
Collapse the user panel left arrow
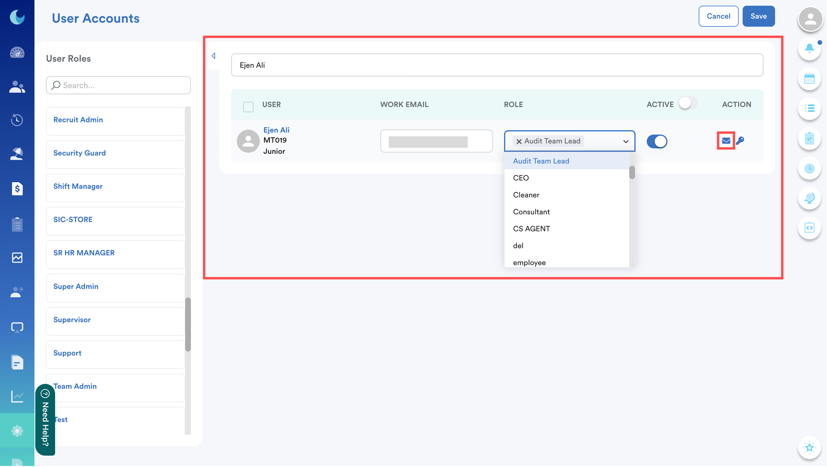[x=214, y=56]
